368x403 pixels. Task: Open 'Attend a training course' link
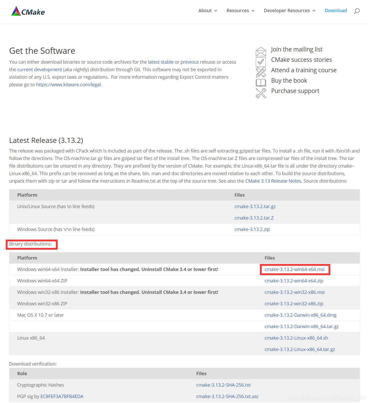pyautogui.click(x=304, y=70)
